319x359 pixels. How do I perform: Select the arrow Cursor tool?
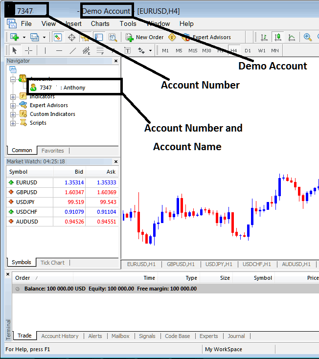tap(14, 50)
